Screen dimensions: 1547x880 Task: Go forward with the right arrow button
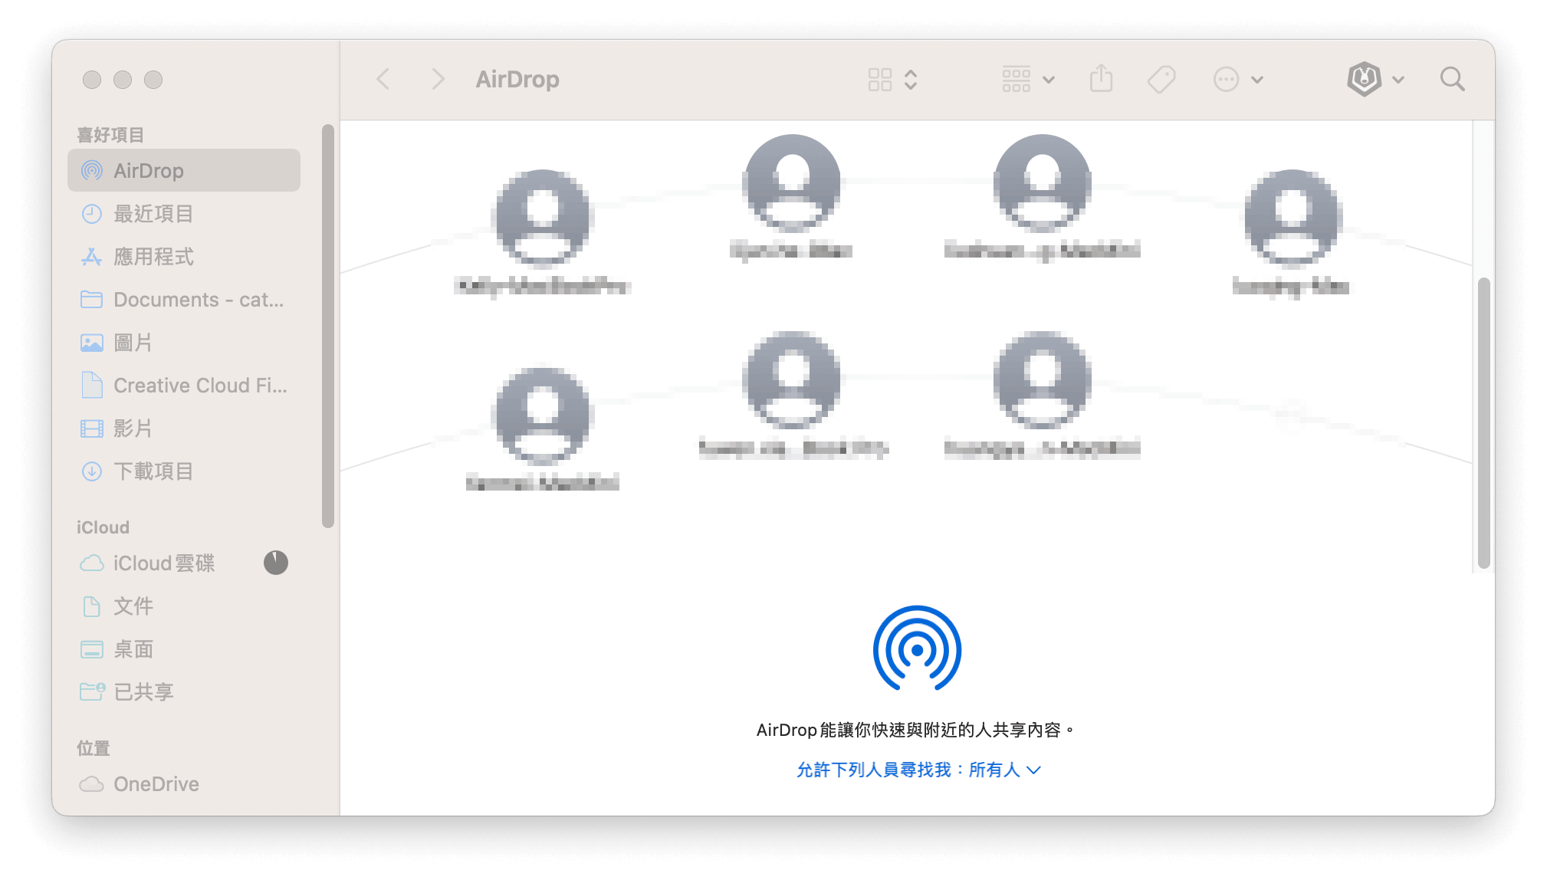(437, 79)
